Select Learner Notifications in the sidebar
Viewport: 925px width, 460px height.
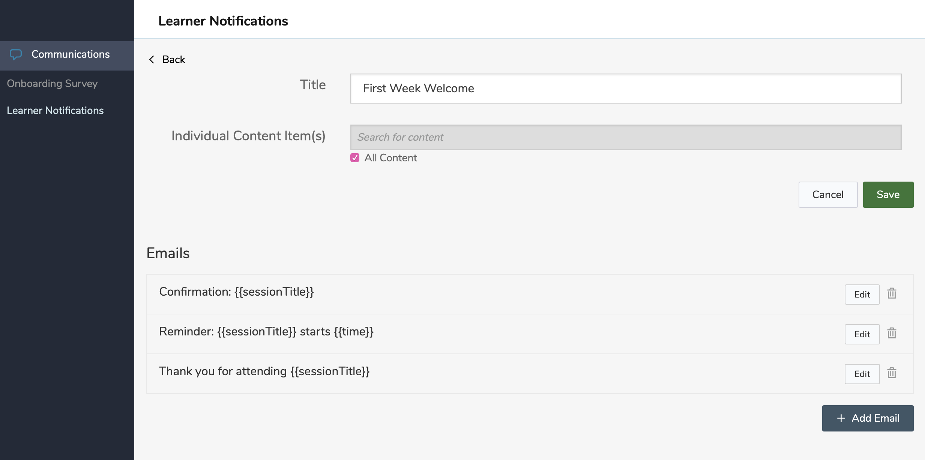tap(55, 110)
